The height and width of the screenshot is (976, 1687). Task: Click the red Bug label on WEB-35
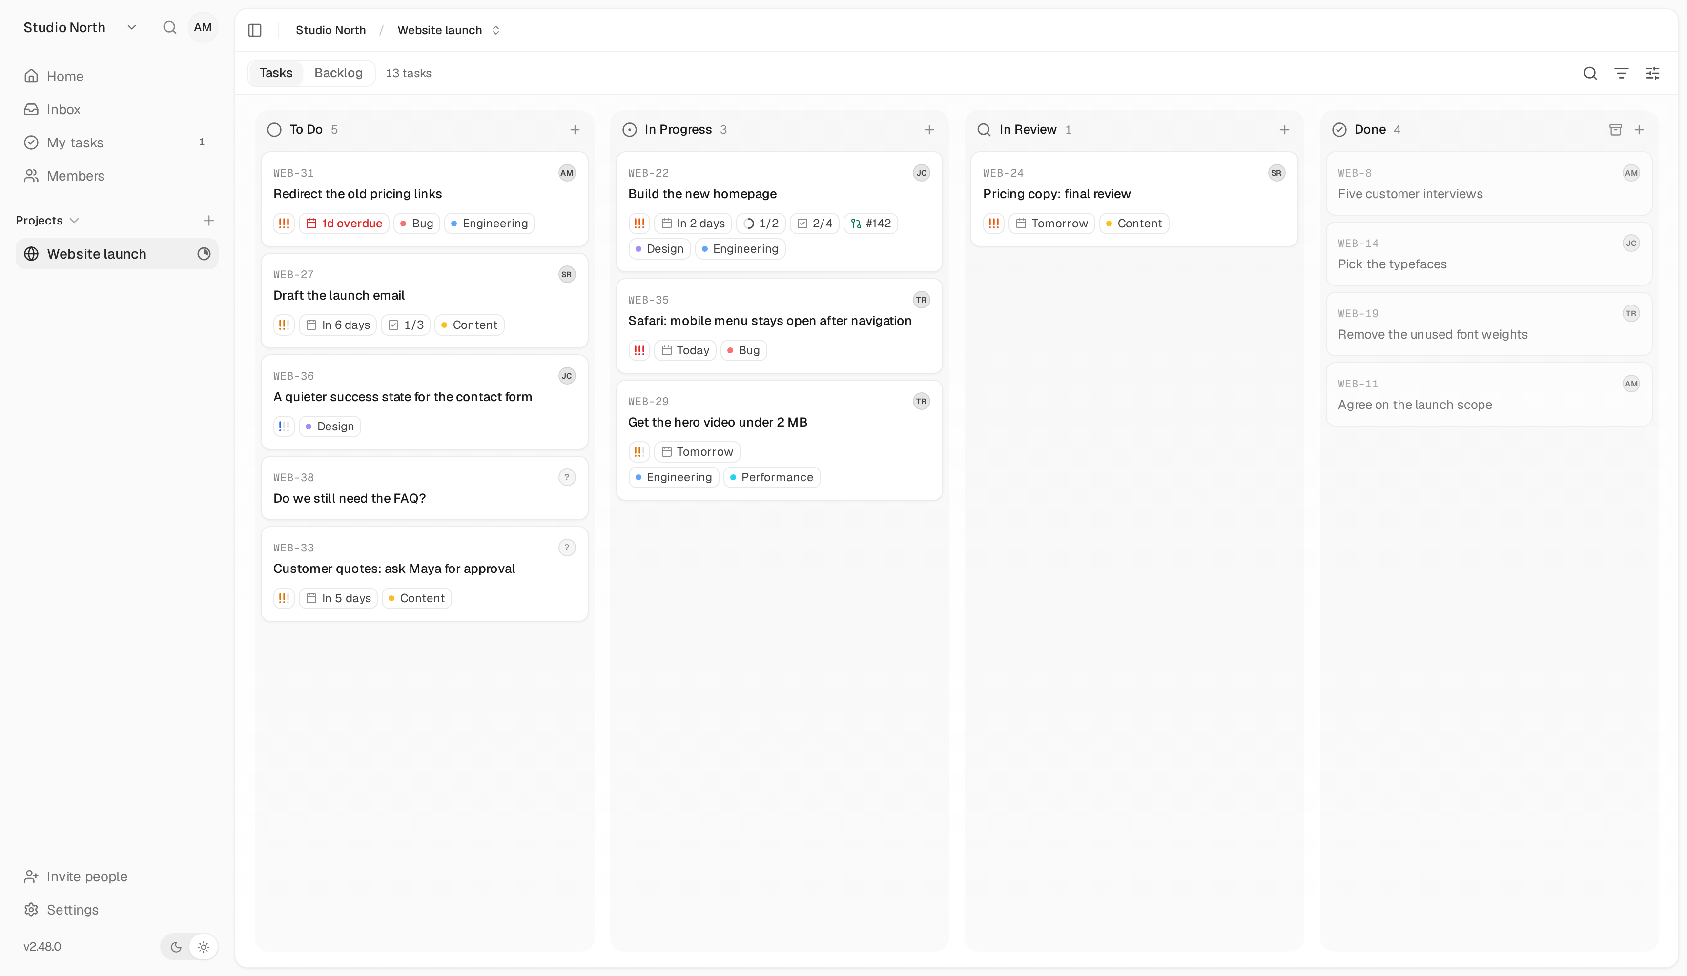[743, 351]
